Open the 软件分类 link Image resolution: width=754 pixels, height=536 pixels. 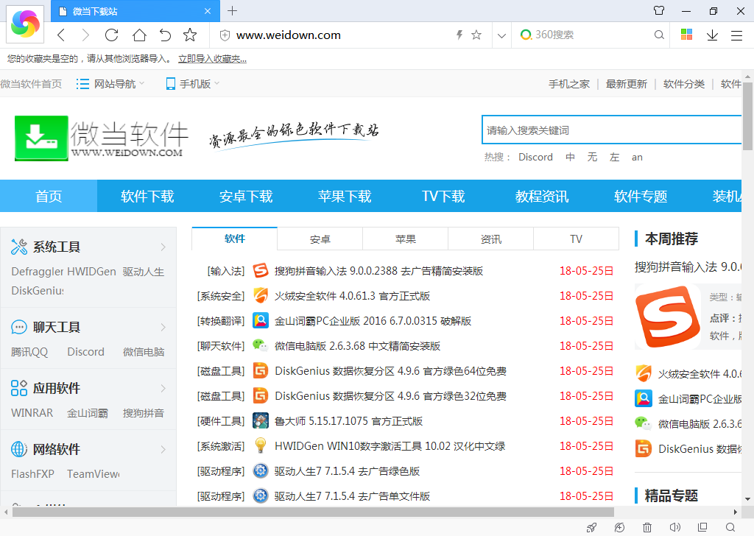click(x=684, y=84)
